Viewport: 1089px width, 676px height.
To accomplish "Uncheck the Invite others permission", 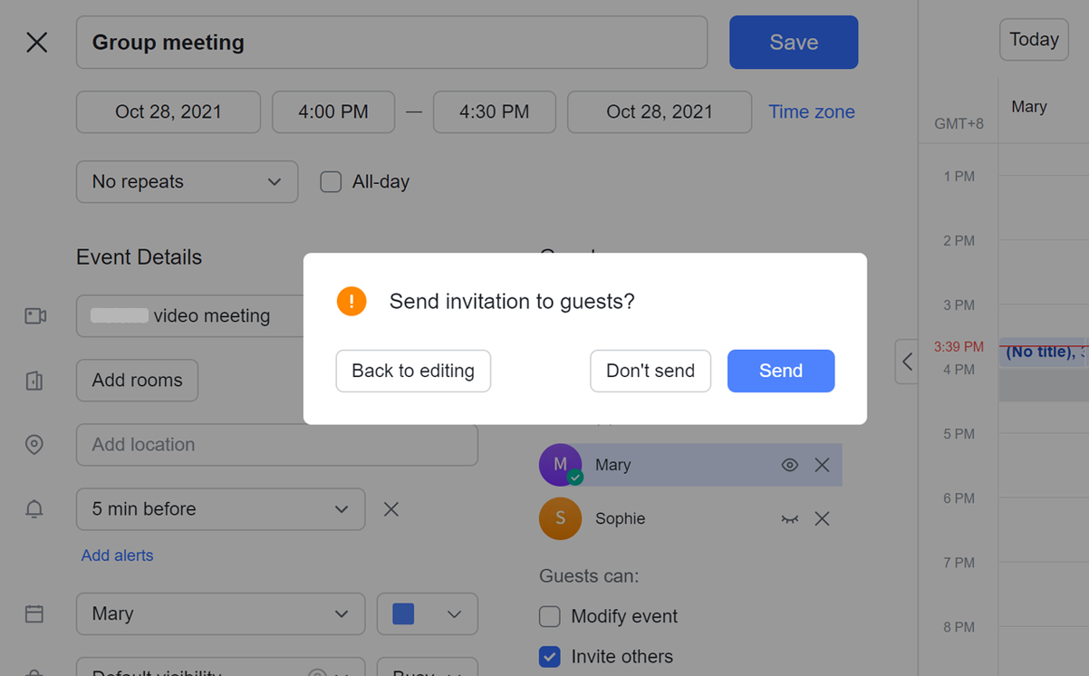I will tap(550, 657).
